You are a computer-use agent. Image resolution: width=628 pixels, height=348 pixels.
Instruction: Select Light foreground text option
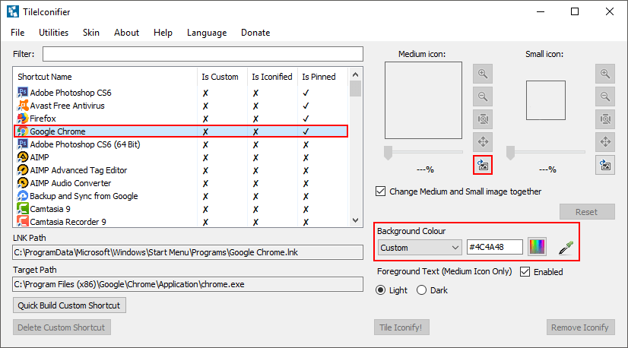380,290
